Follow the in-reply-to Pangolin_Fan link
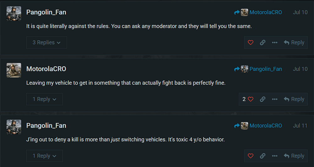This screenshot has width=314, height=167. (258, 69)
